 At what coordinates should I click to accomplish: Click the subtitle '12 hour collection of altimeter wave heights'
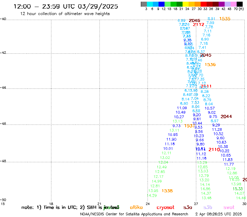coord(65,14)
